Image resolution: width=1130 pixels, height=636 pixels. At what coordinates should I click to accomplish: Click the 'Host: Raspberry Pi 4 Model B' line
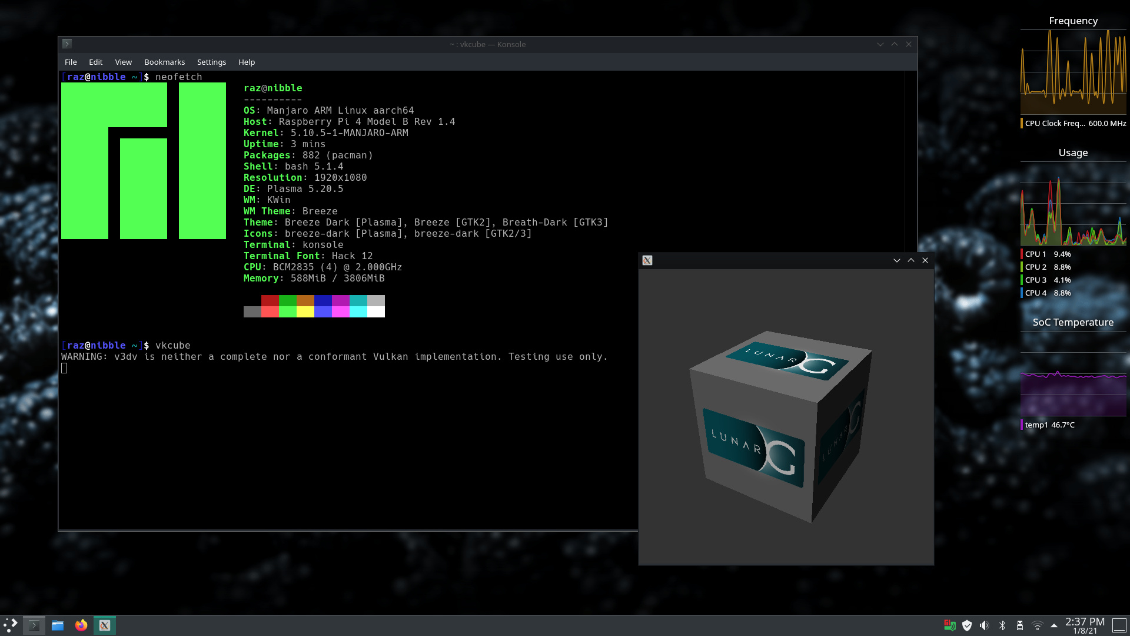[x=350, y=122]
